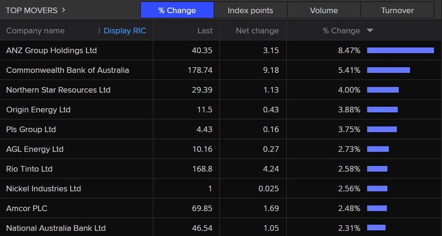Screen dimensions: 442x236
Task: Click the % Change sort arrow icon
Action: (x=370, y=31)
